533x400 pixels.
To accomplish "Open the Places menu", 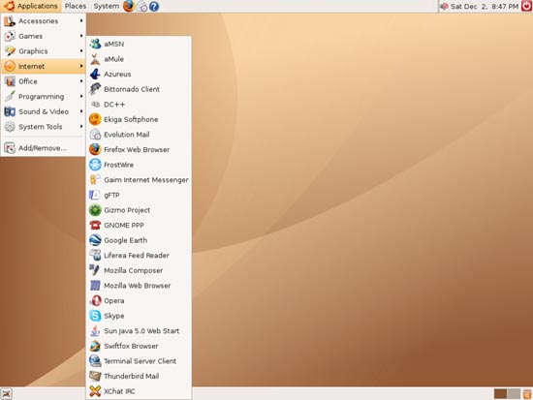I will [x=76, y=6].
